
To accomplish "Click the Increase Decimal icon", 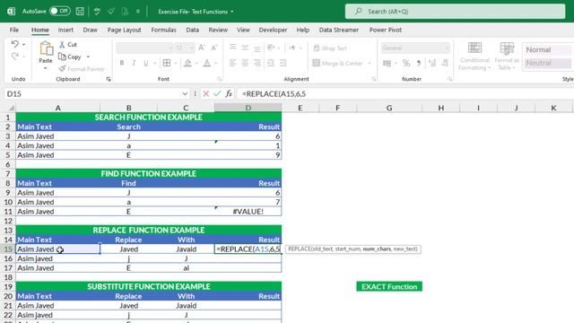I will click(x=432, y=63).
